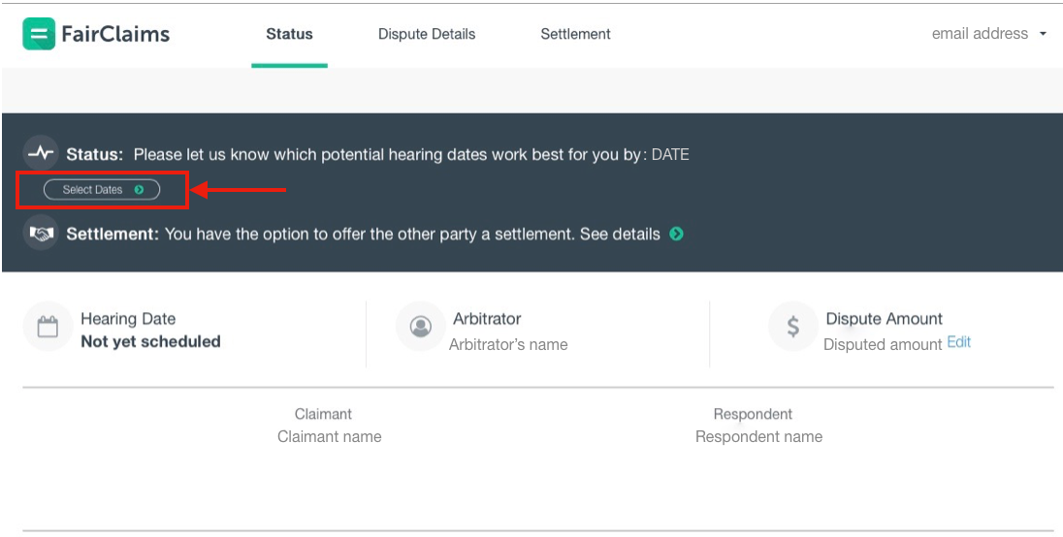The width and height of the screenshot is (1063, 537).
Task: Click the Hearing Date calendar icon
Action: [x=47, y=327]
